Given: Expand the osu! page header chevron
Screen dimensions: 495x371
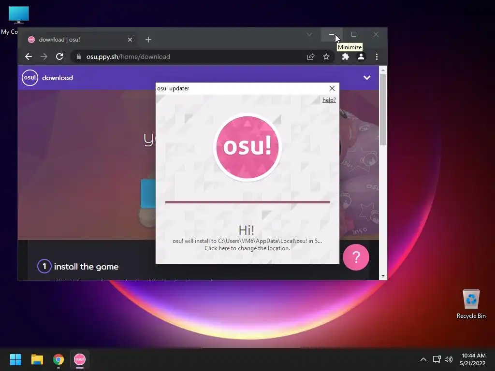Looking at the screenshot, I should [367, 78].
